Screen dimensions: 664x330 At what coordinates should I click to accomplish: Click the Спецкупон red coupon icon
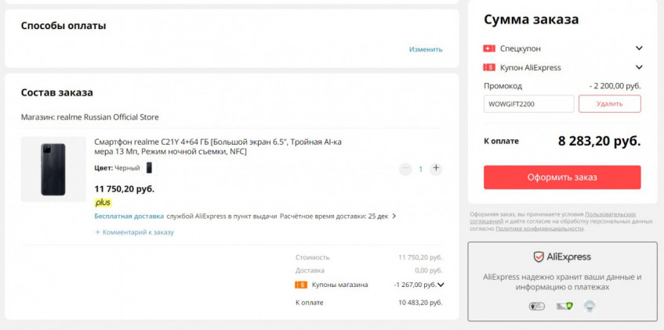(489, 48)
